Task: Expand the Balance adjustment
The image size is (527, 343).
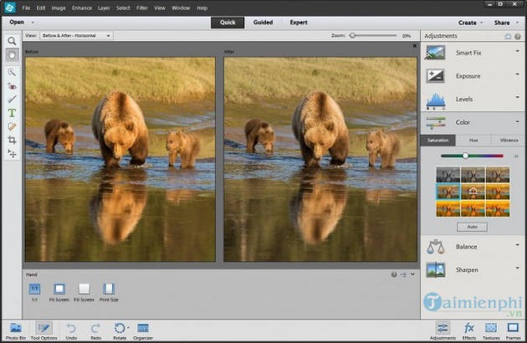Action: [518, 245]
